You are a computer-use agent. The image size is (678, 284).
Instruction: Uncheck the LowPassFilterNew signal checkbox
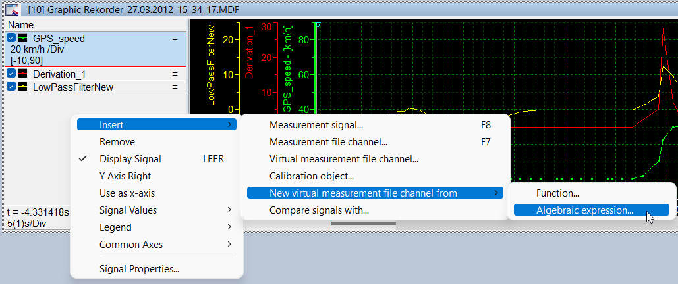(11, 87)
